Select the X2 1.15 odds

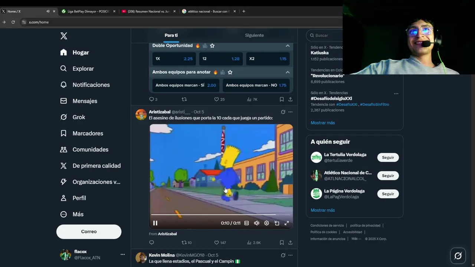[x=268, y=59]
